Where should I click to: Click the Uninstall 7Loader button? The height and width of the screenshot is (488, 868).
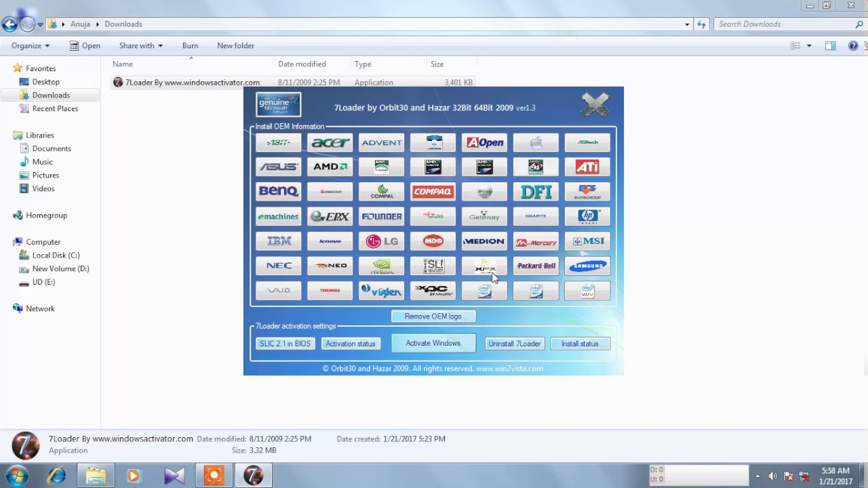pos(515,344)
